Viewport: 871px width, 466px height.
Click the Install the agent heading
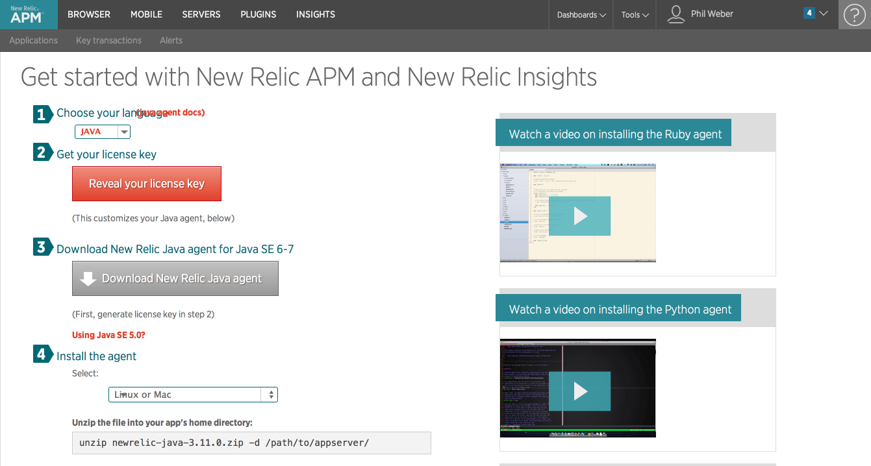click(96, 356)
